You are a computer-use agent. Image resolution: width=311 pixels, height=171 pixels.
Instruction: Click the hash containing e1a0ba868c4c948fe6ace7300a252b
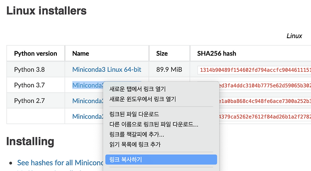click(265, 101)
